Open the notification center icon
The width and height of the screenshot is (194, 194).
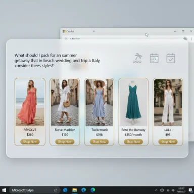coord(190,190)
